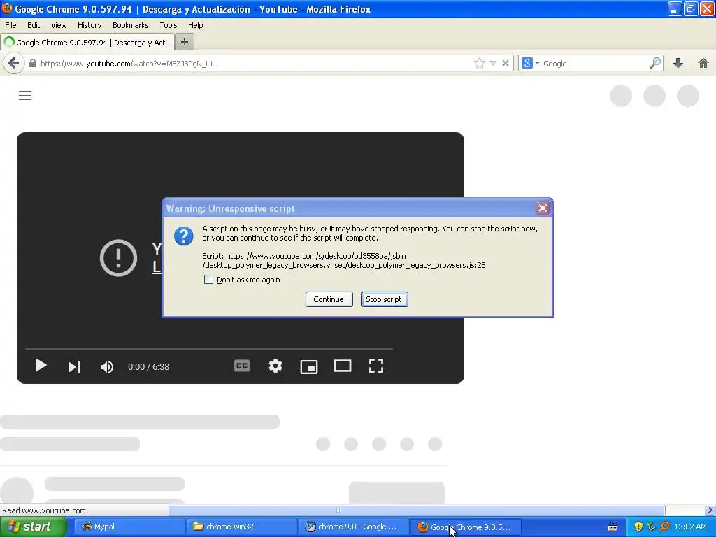Screen dimensions: 716x537
Task: Open the History menu
Action: coord(89,25)
